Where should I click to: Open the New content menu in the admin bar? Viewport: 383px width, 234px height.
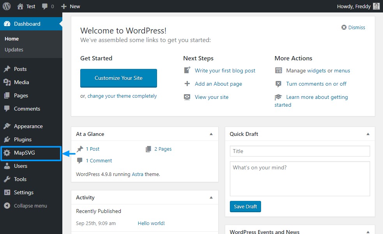(x=71, y=6)
